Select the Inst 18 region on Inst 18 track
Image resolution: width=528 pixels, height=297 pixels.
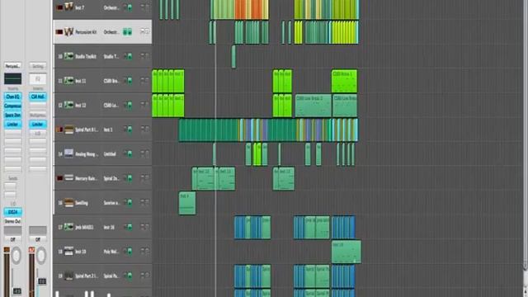(x=346, y=252)
